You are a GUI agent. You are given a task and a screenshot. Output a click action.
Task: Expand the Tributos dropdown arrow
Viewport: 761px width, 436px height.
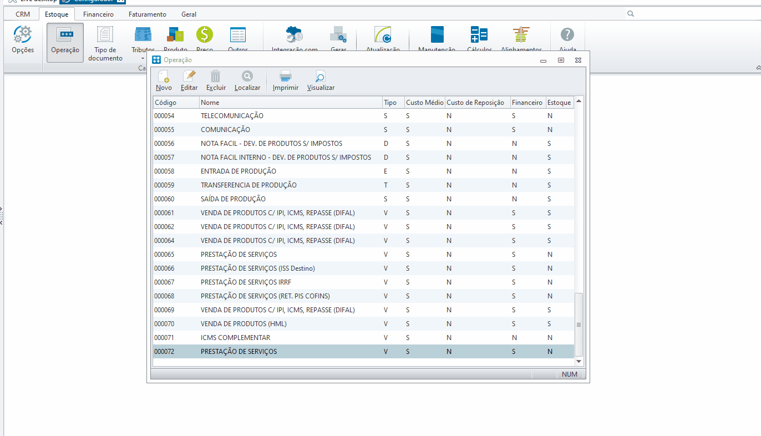[143, 58]
